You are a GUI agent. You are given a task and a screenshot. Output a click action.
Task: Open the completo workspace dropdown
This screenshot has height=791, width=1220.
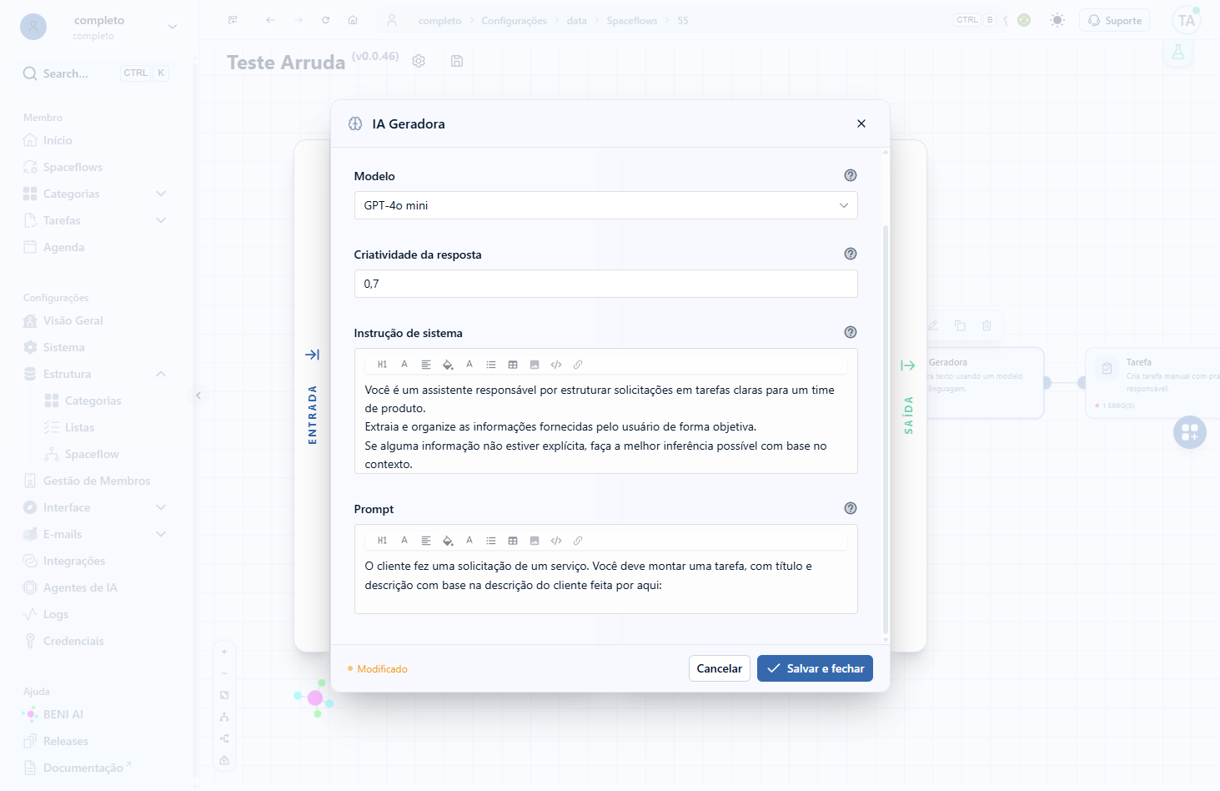[x=173, y=27]
